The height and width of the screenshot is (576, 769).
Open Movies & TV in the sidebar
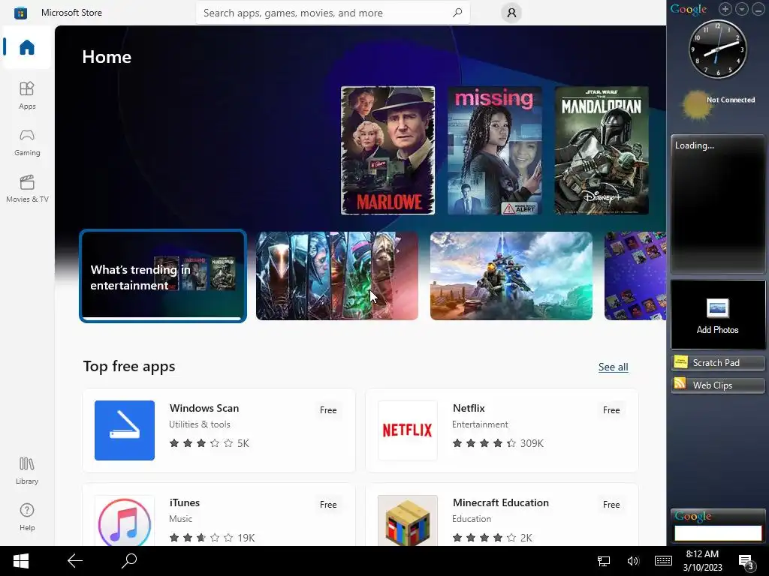(x=27, y=188)
